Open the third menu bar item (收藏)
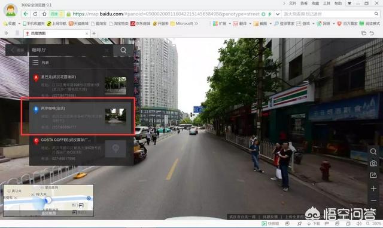This screenshot has width=383, height=228. (x=315, y=4)
